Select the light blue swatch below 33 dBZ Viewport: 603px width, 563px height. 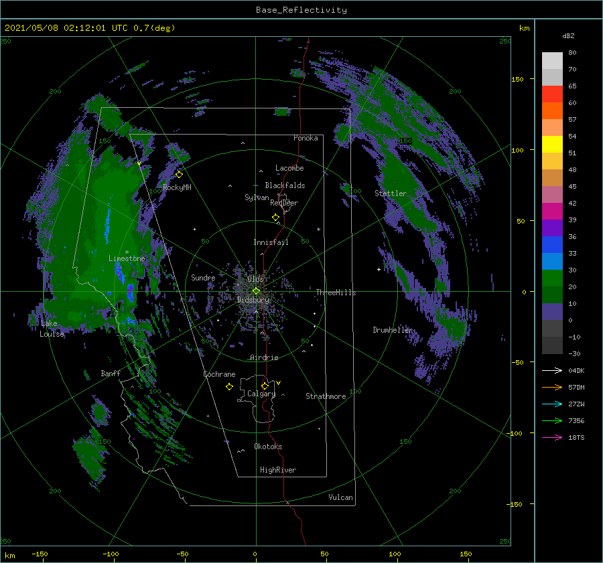552,262
